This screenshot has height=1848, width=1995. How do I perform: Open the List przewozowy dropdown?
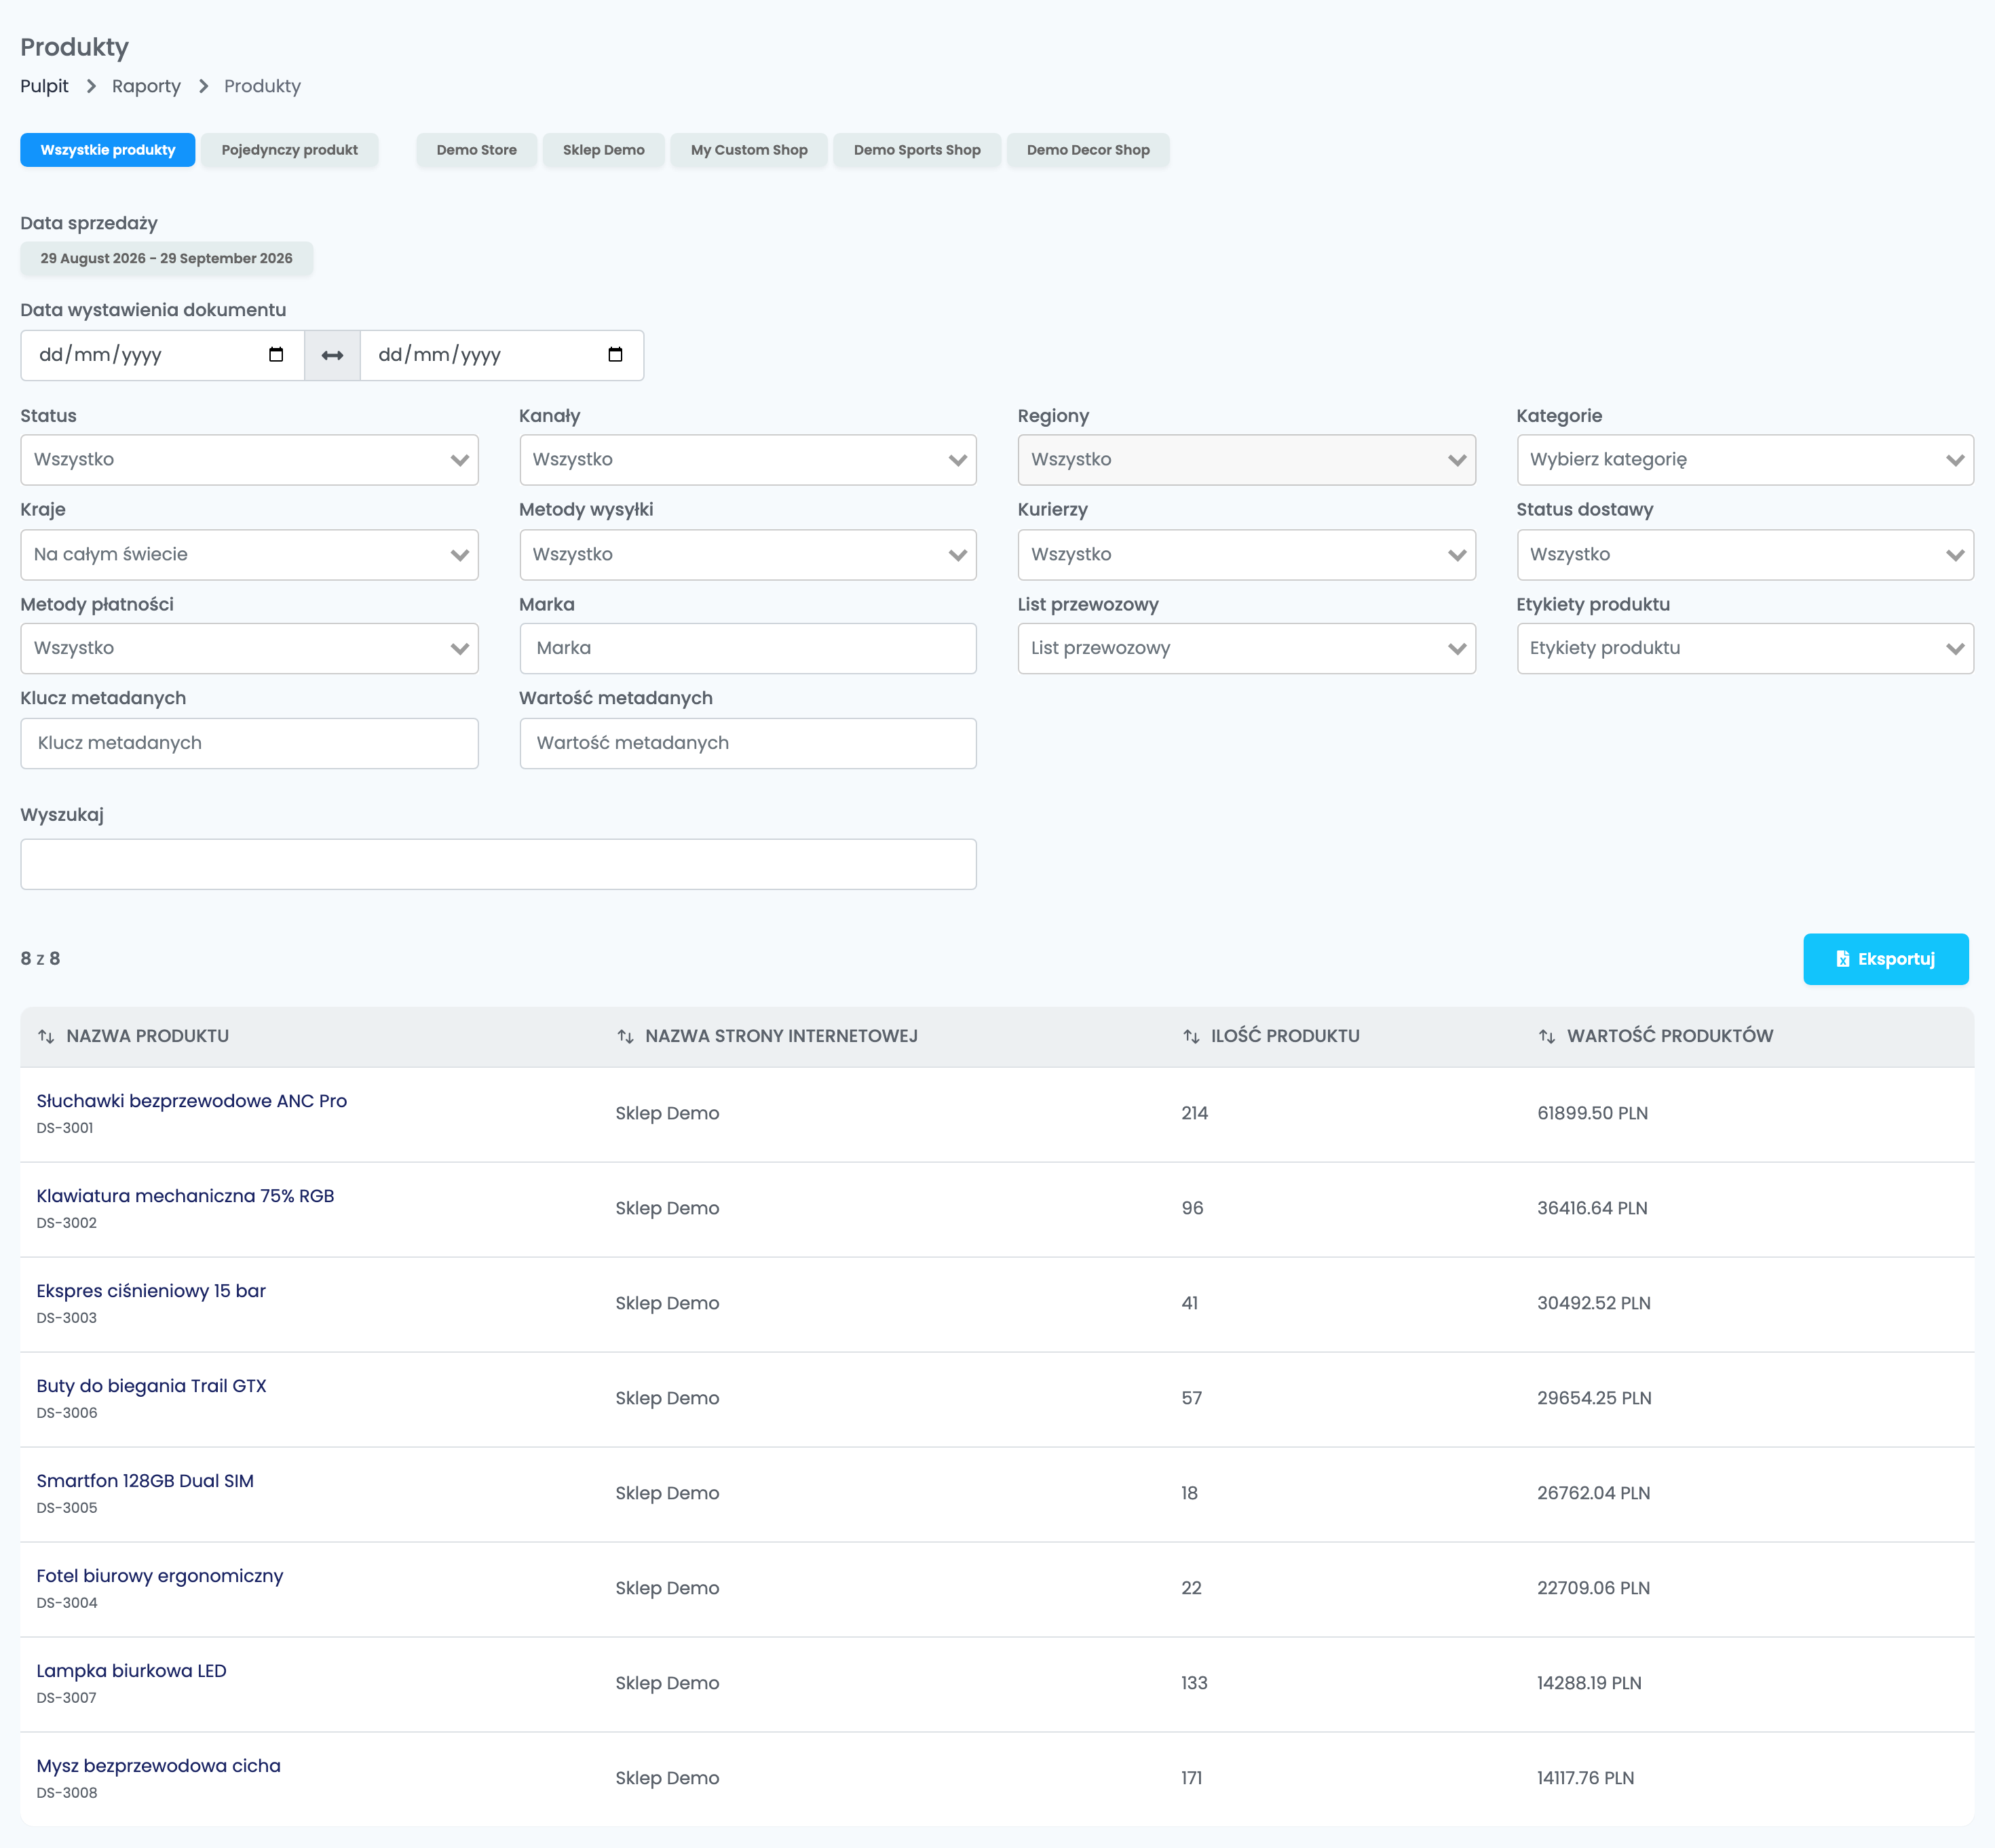[1246, 649]
